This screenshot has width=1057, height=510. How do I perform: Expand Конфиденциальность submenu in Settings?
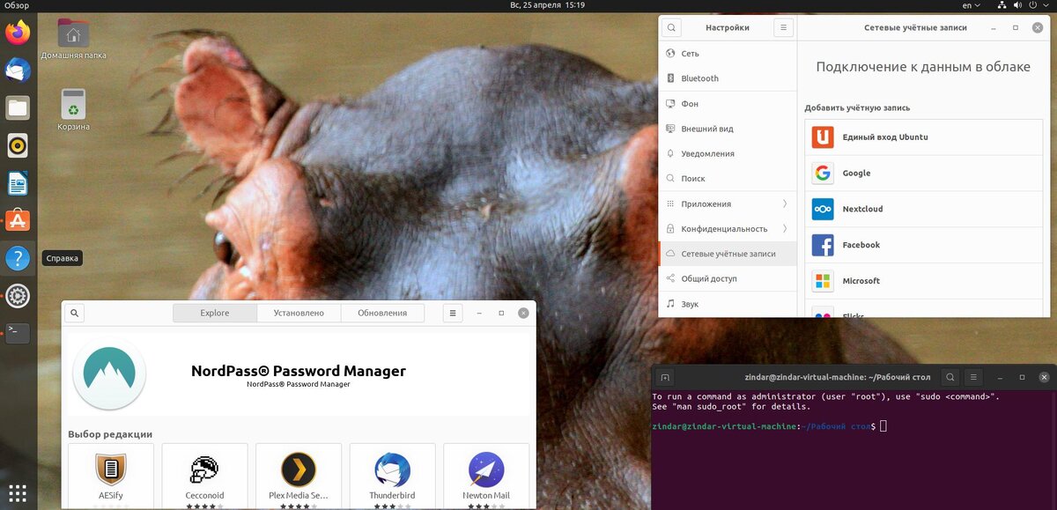(x=728, y=229)
